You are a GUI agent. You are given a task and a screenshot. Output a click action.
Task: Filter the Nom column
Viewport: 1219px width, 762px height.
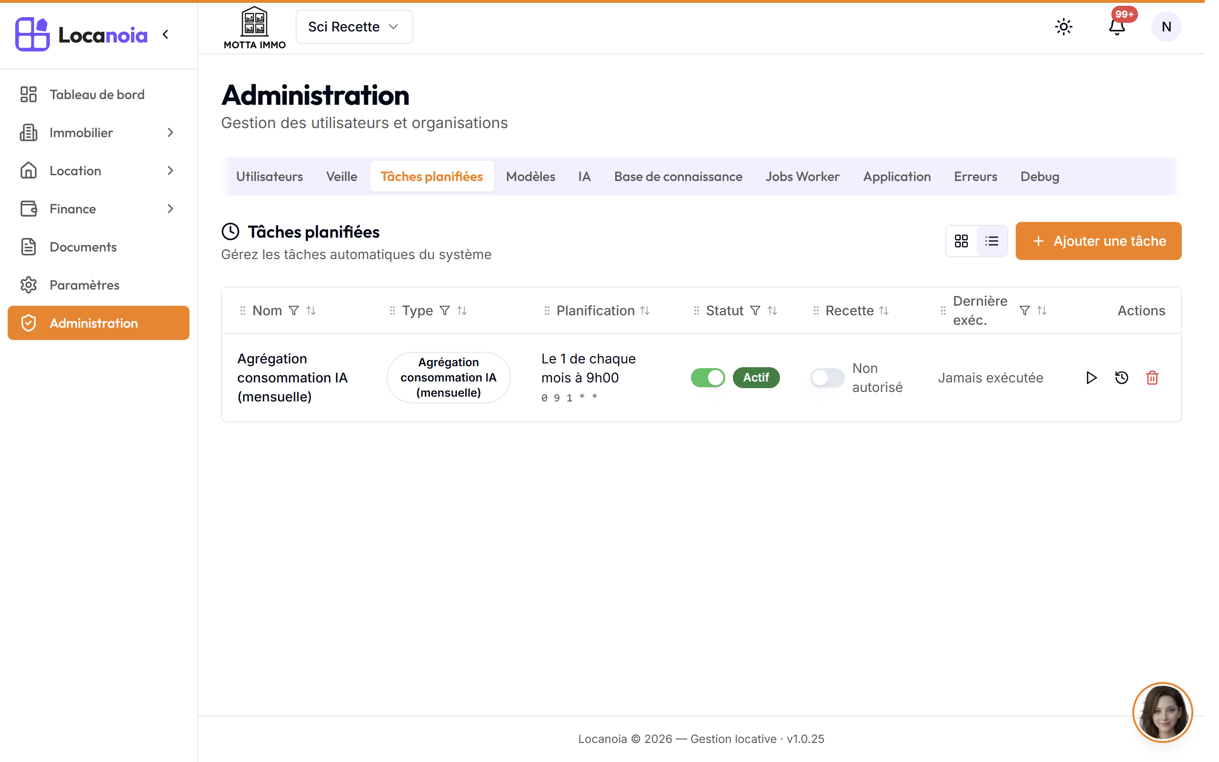pyautogui.click(x=294, y=311)
